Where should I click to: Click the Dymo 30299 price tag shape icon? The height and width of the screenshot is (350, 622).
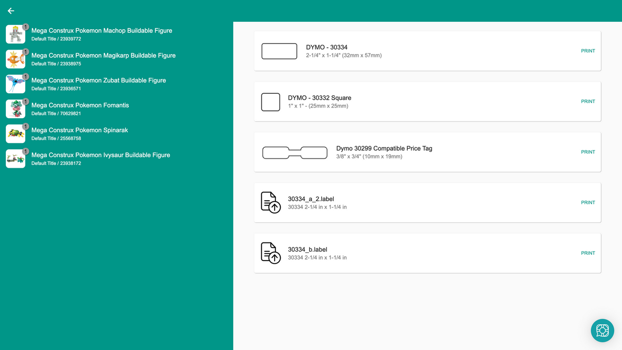point(294,152)
